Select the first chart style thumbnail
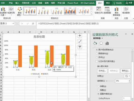This screenshot has height=101, width=134. click(30, 11)
